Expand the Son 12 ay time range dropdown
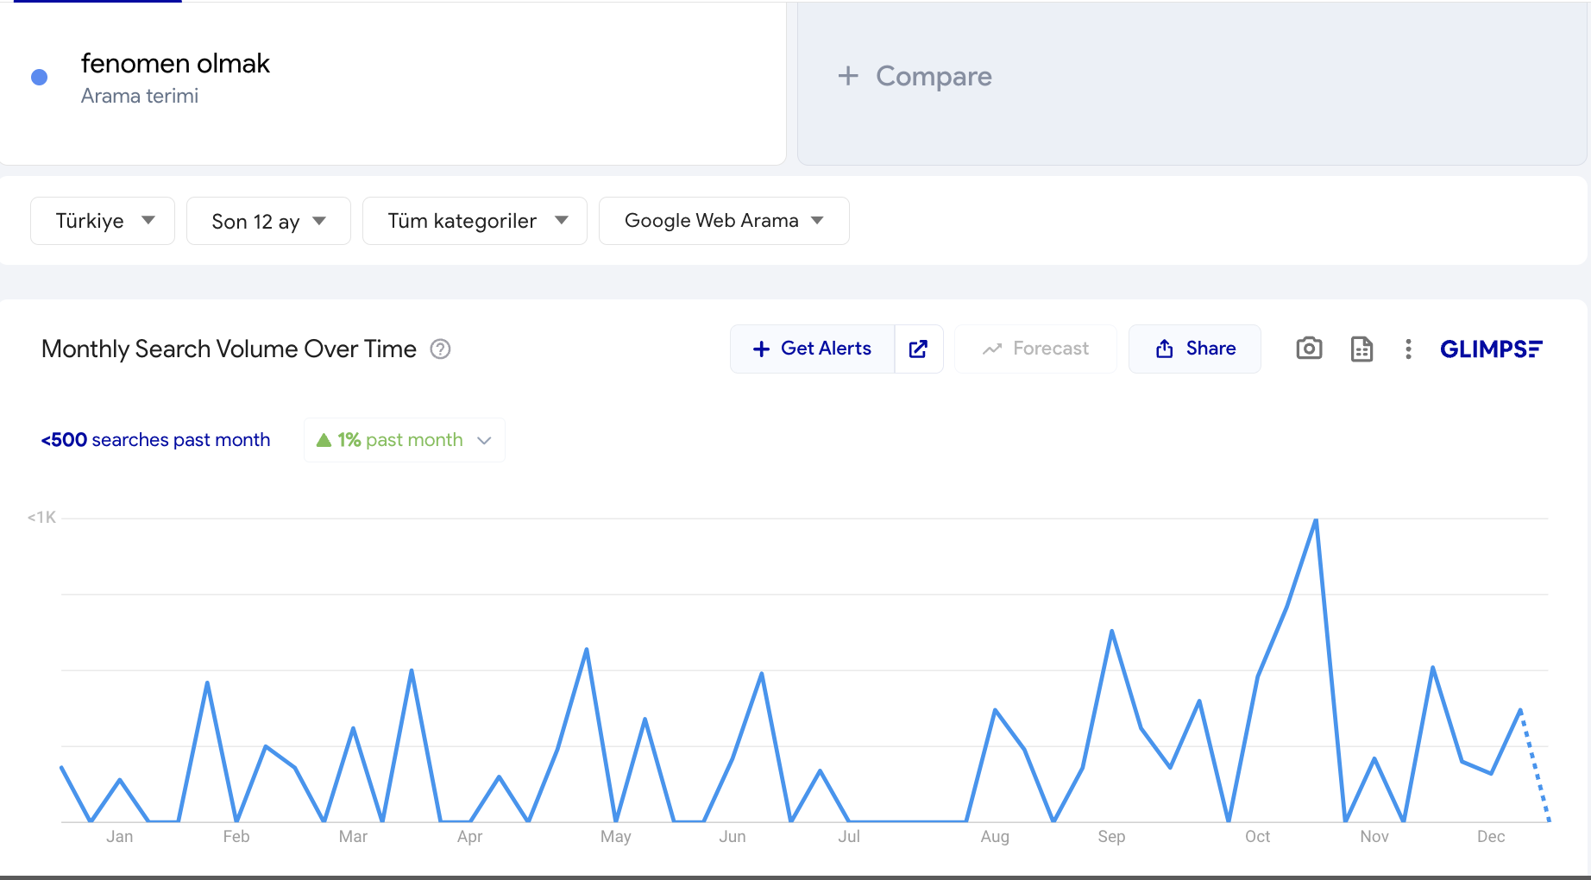 (x=268, y=221)
